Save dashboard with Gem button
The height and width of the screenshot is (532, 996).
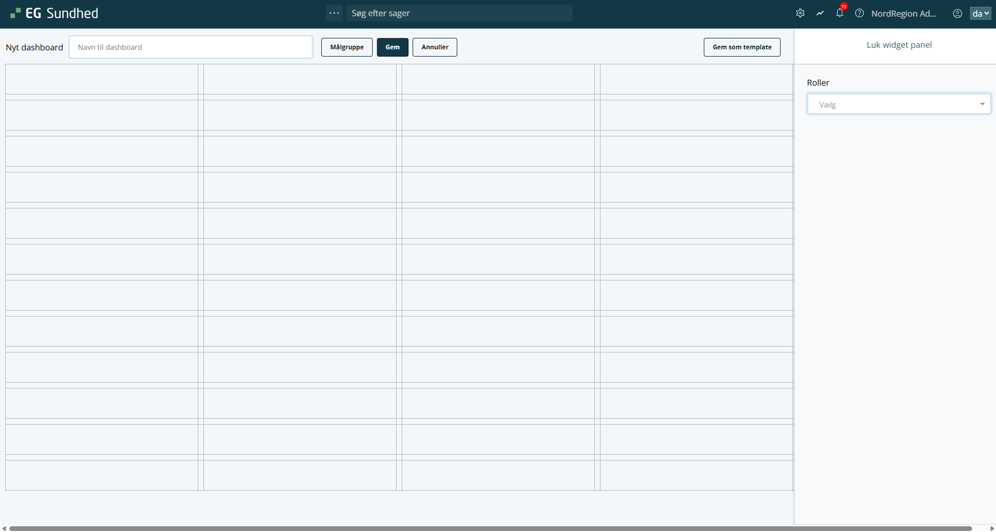pyautogui.click(x=392, y=47)
